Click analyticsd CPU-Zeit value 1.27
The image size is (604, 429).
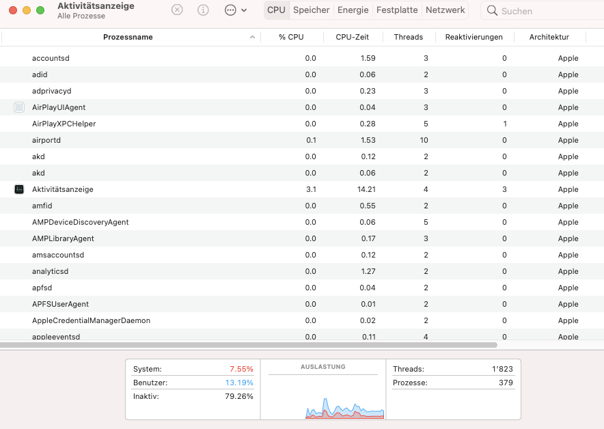pos(368,271)
